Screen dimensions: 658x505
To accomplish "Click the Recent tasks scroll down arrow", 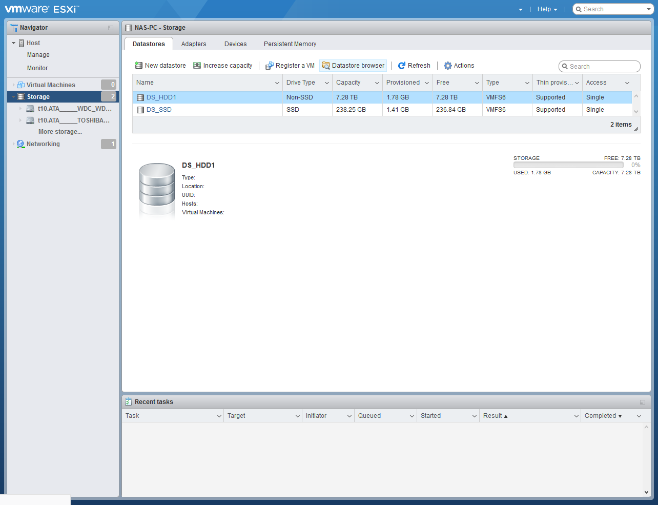I will pyautogui.click(x=646, y=492).
